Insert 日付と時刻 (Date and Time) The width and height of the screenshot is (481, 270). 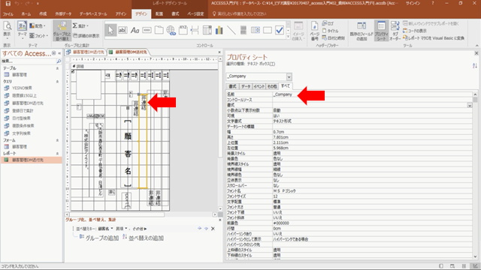[x=334, y=38]
